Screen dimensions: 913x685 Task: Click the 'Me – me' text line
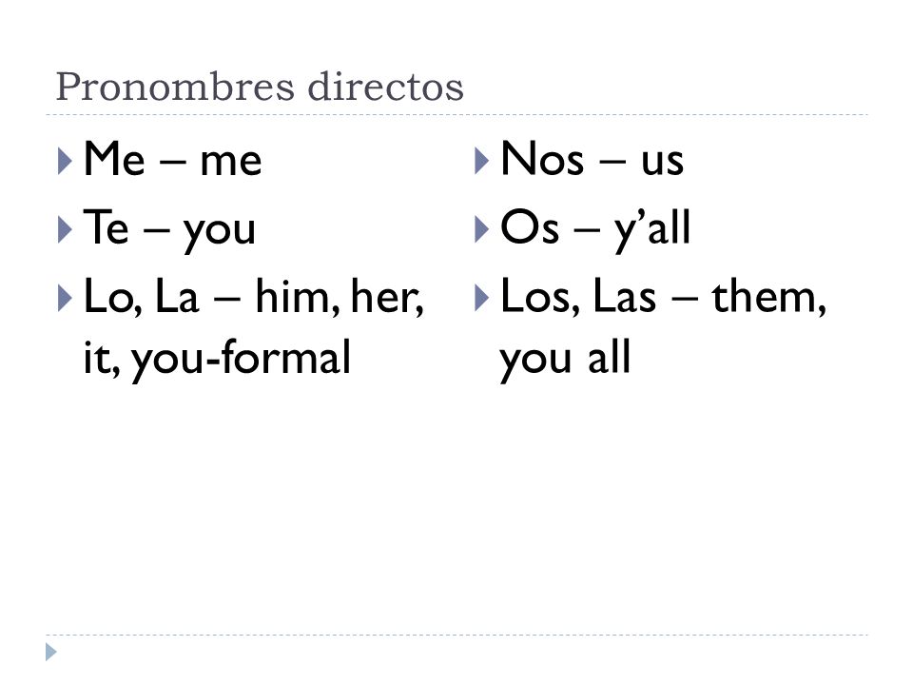[x=173, y=159]
